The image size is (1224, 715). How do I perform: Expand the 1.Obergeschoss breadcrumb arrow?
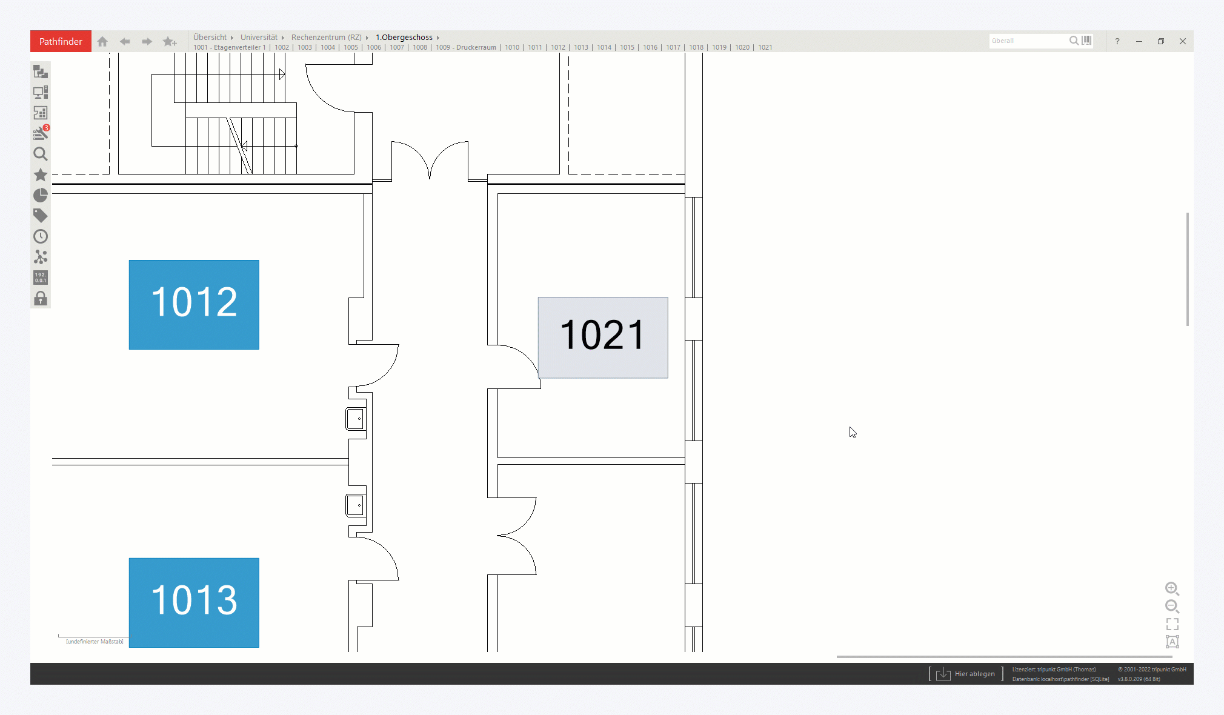pyautogui.click(x=438, y=38)
